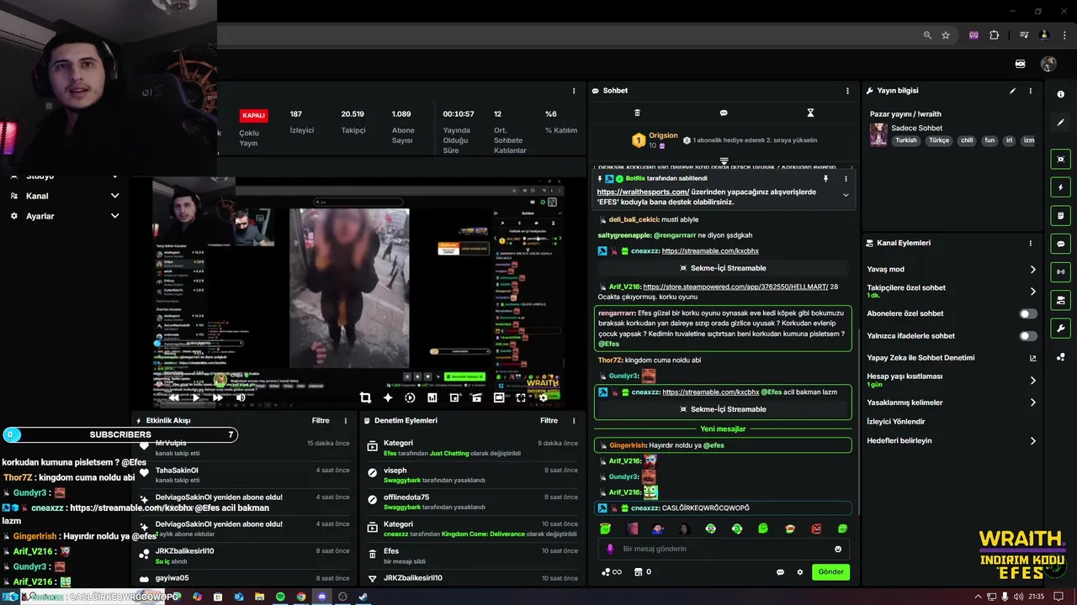Click the Sadece Sohbet category thumbnail

pos(878,134)
